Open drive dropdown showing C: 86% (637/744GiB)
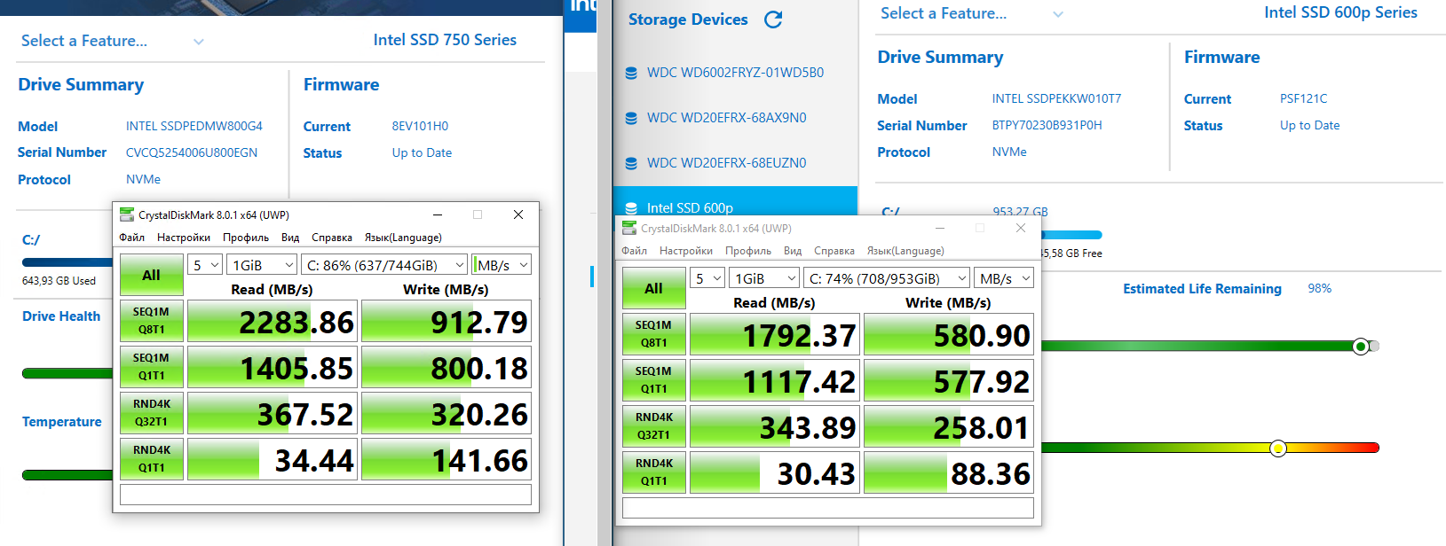 point(384,265)
